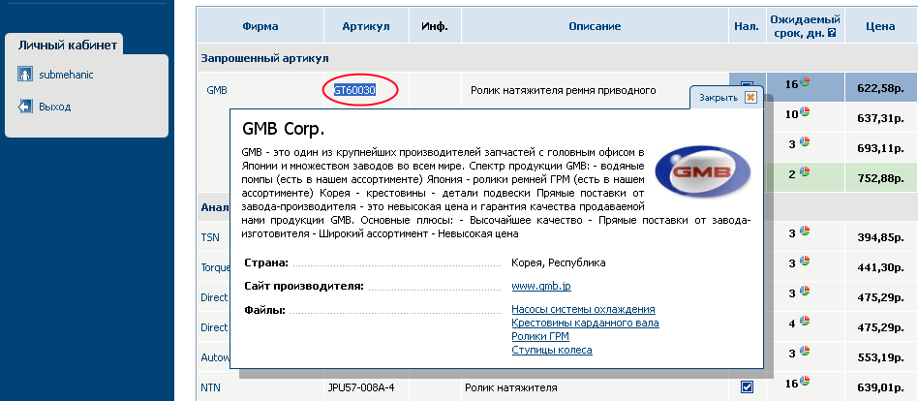Select the highlighted article GT60030

pos(354,90)
